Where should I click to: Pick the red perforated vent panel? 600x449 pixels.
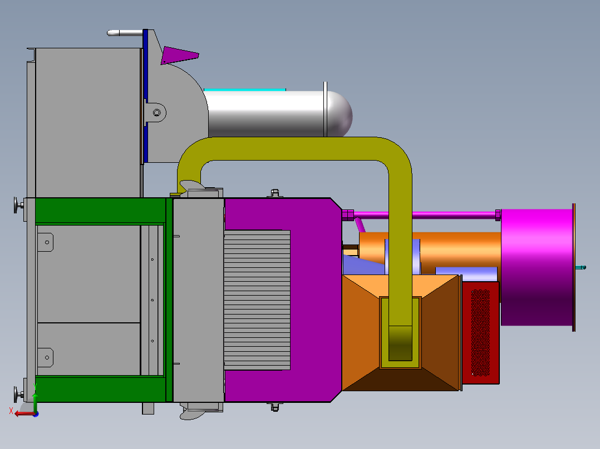tap(481, 332)
